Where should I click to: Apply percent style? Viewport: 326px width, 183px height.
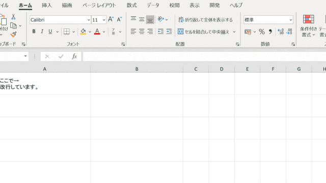click(262, 32)
